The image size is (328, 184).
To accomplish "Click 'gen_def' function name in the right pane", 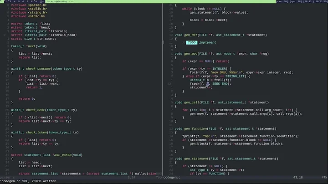I will click(190, 35).
